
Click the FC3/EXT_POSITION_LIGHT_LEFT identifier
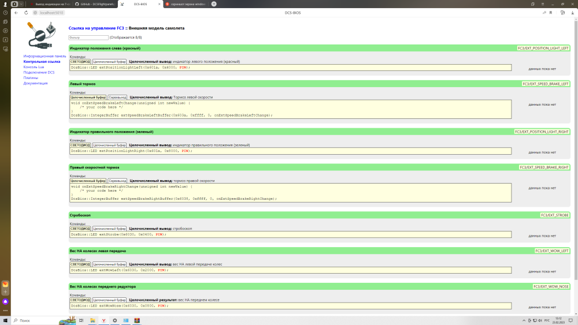(x=543, y=48)
